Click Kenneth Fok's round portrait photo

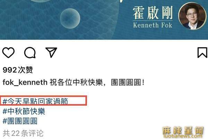coord(192,16)
